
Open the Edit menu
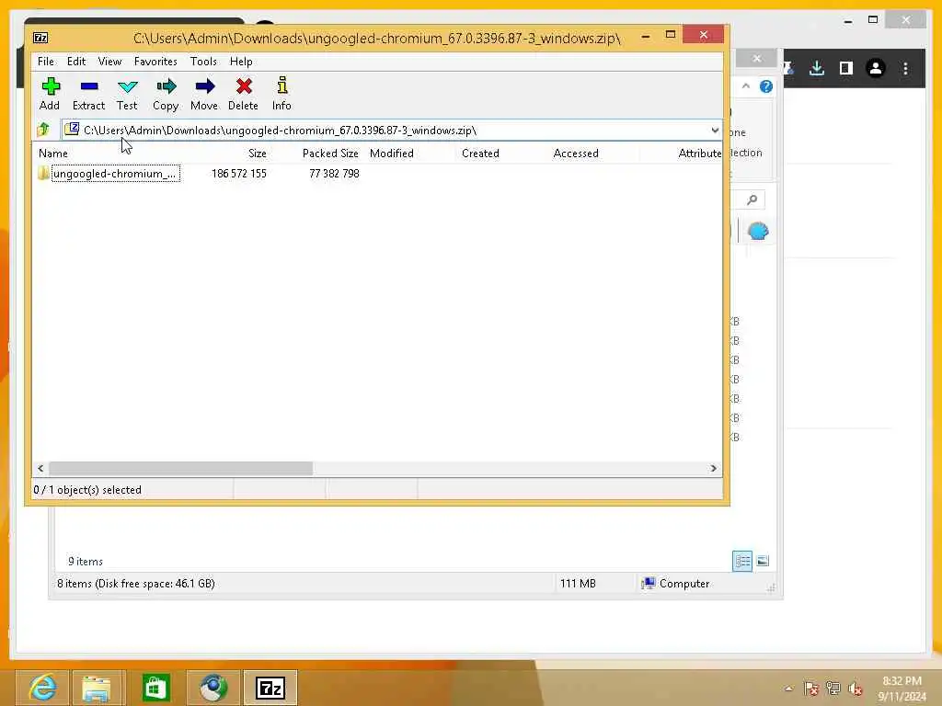click(76, 62)
